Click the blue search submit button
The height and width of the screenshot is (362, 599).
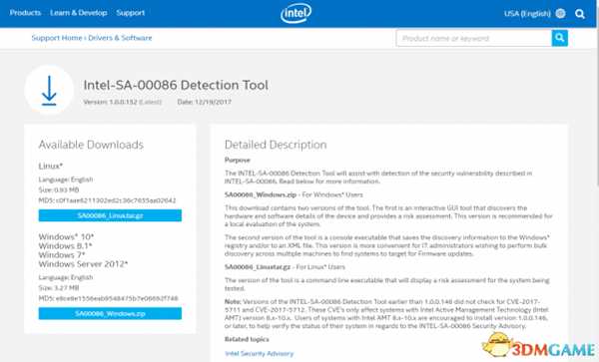(560, 38)
